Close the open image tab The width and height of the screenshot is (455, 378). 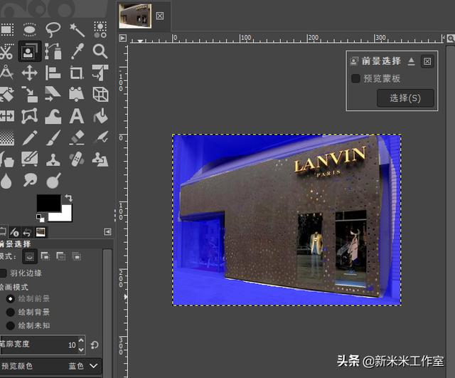click(x=159, y=16)
